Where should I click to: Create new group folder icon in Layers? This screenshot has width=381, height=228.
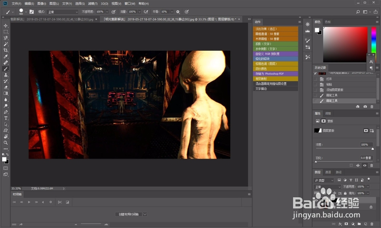(359, 224)
